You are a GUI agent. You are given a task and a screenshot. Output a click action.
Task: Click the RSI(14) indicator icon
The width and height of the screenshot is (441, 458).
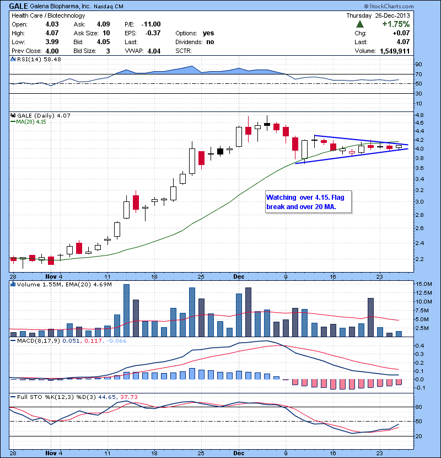[13, 59]
